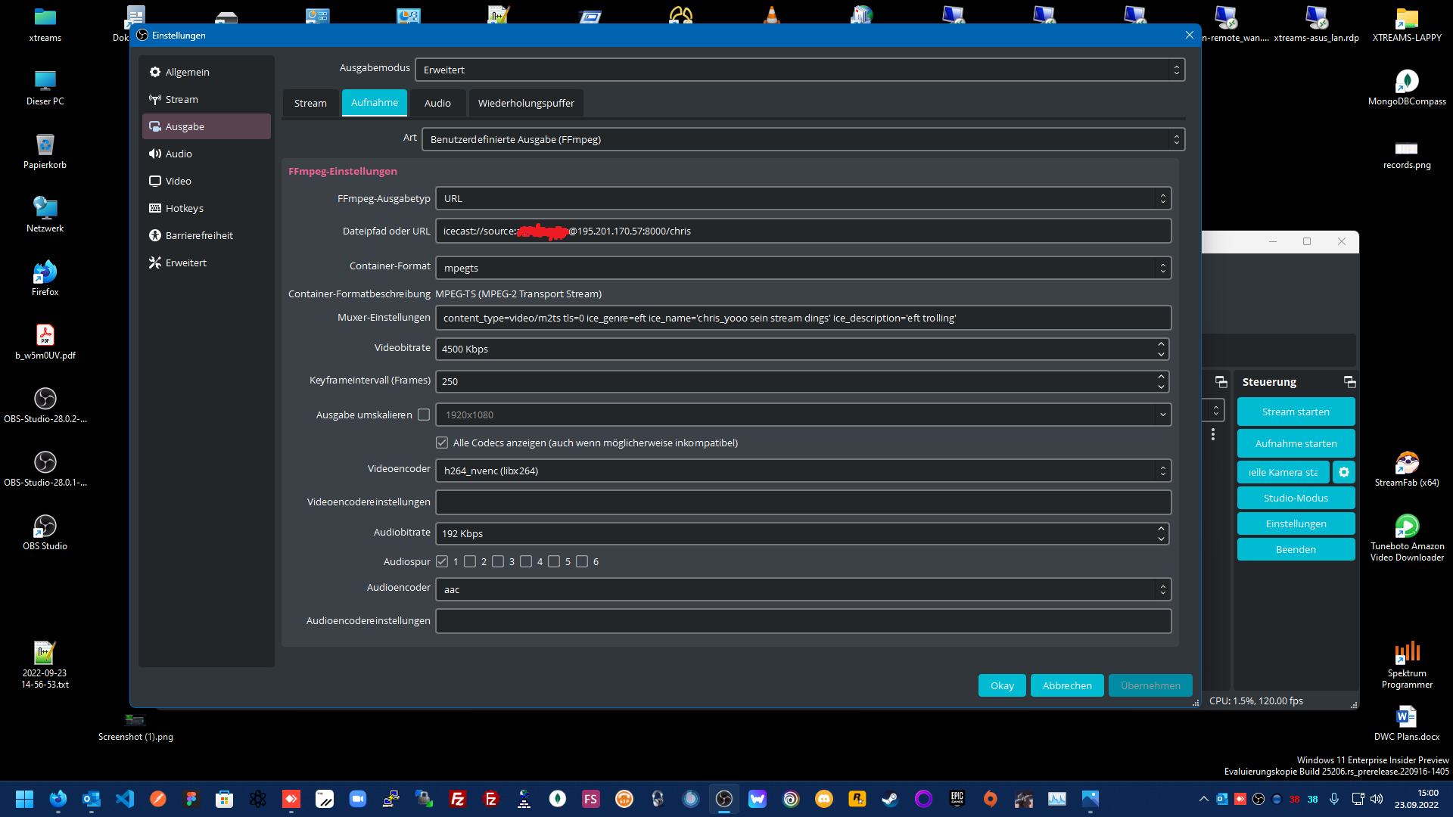
Task: Click the Stream starten button
Action: point(1296,412)
